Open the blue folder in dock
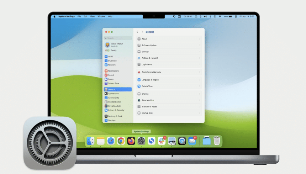The width and height of the screenshot is (306, 174). coord(206,141)
